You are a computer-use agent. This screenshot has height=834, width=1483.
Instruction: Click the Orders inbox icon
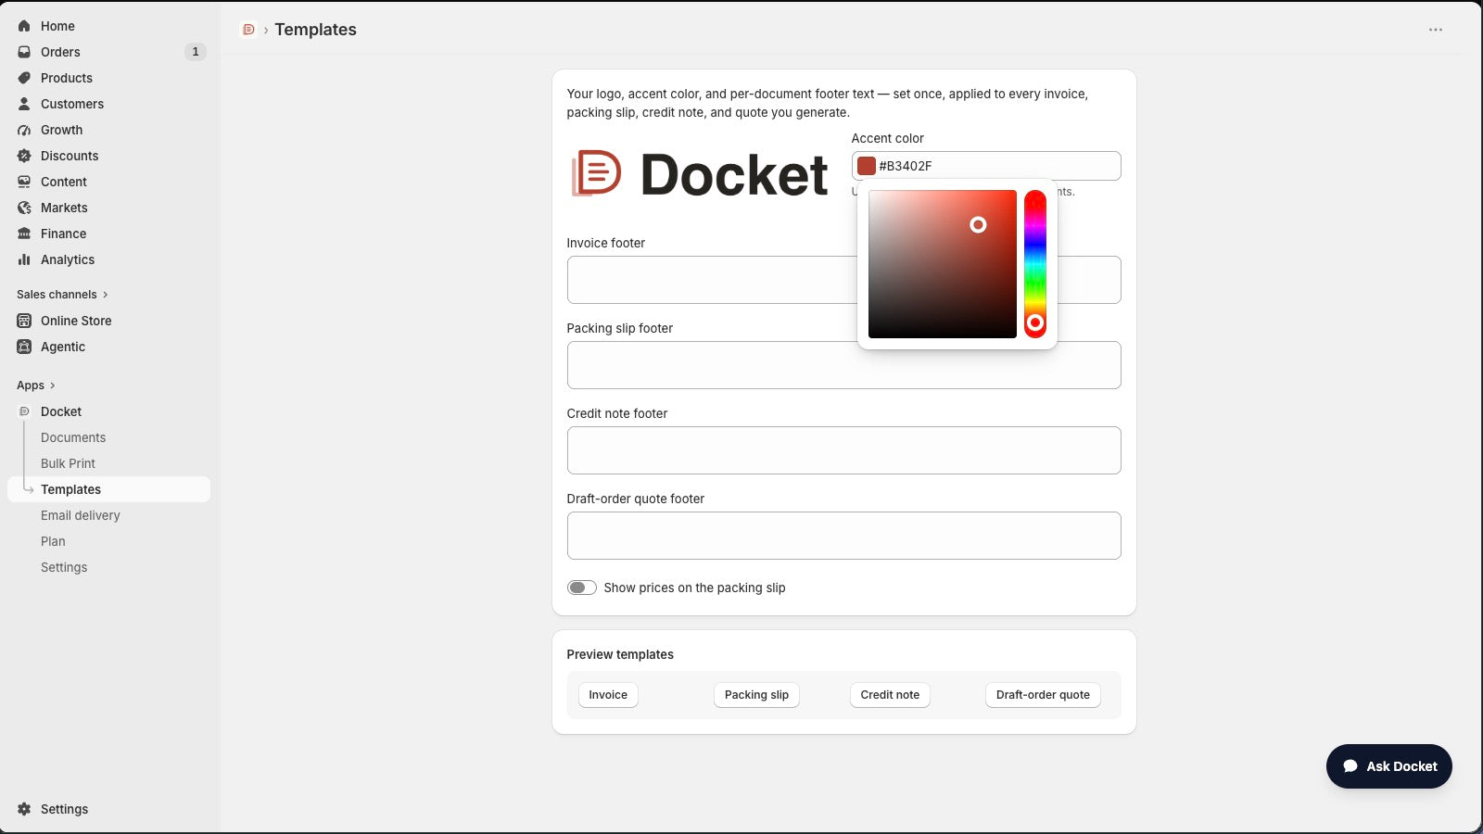click(24, 52)
